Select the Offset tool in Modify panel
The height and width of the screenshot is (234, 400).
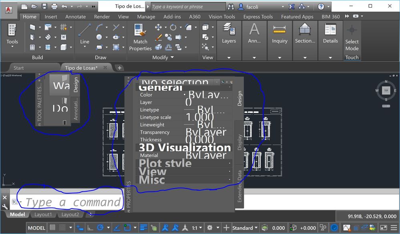168,47
